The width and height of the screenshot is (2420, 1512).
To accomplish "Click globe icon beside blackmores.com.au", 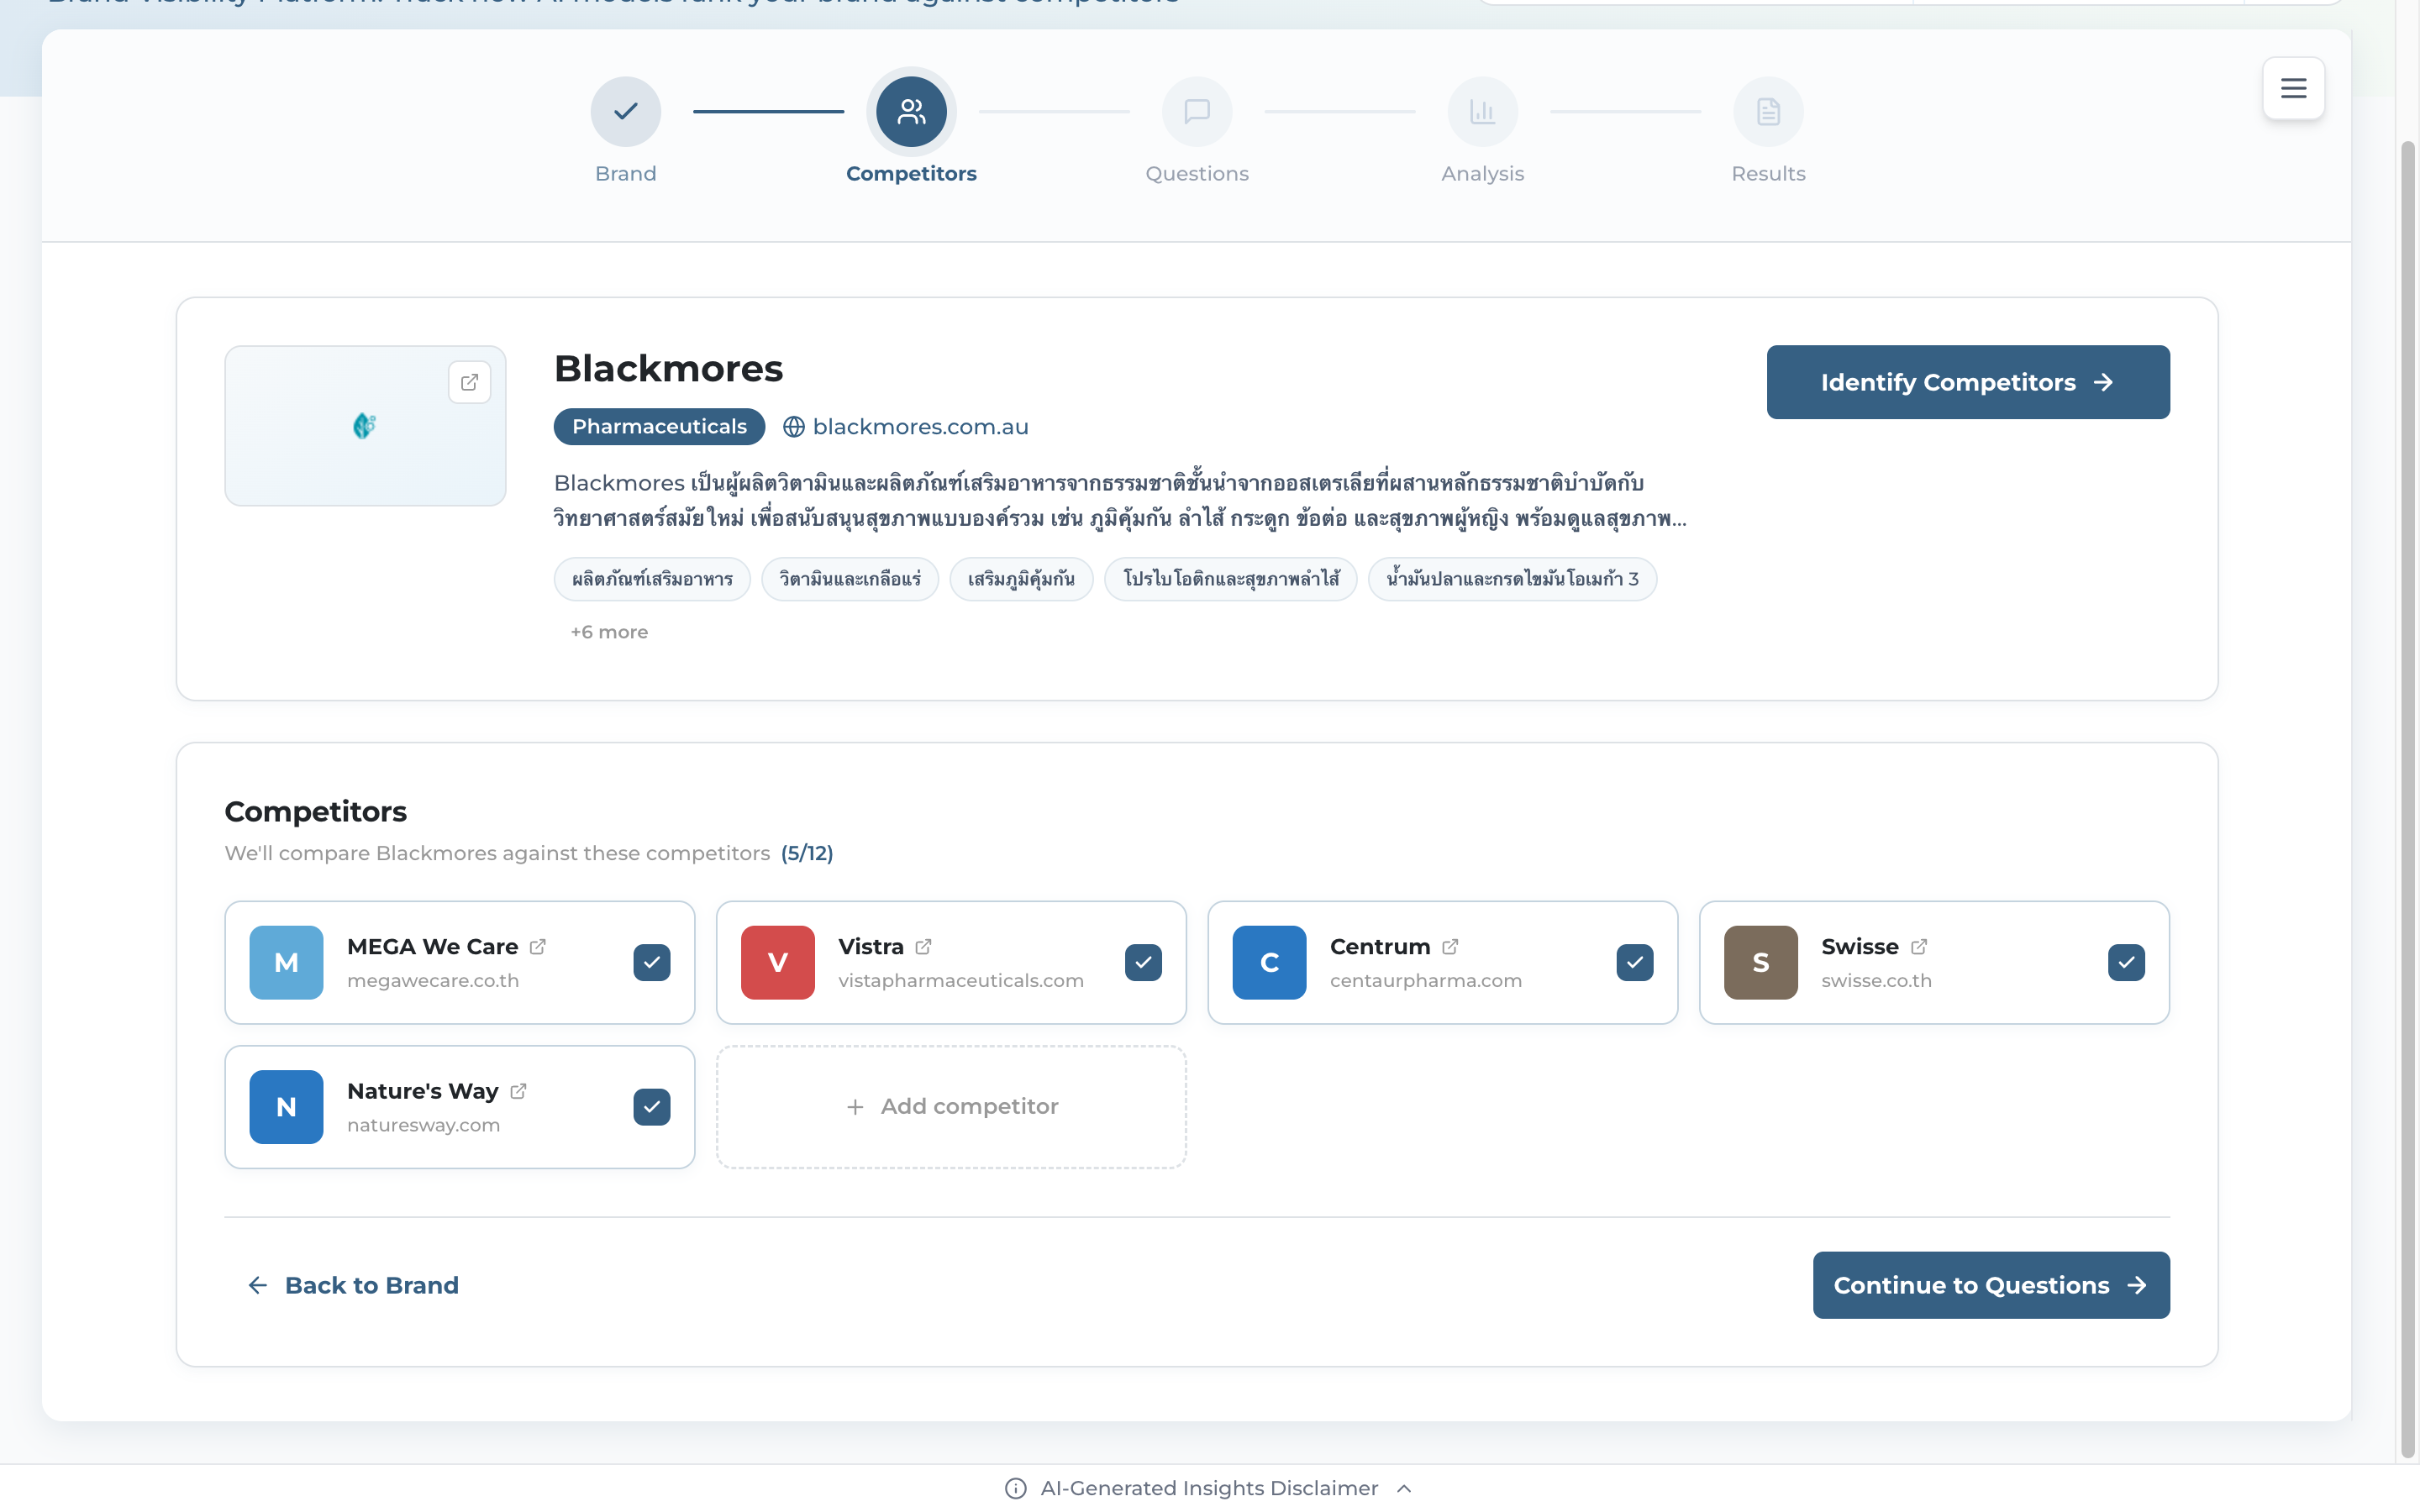I will coord(793,427).
